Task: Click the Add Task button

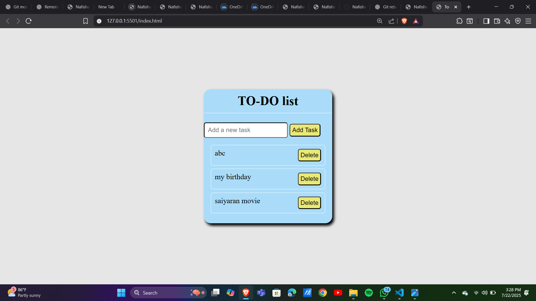Action: tap(305, 130)
